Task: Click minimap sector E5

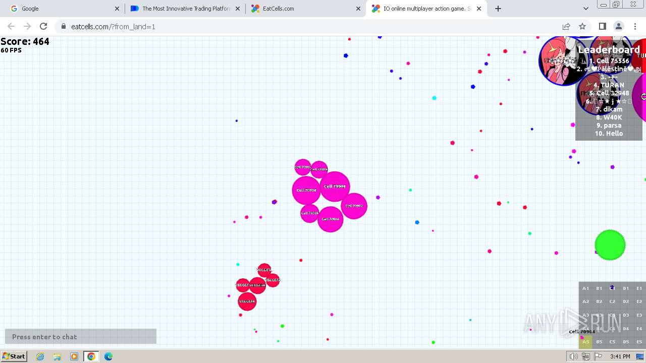Action: tap(639, 342)
